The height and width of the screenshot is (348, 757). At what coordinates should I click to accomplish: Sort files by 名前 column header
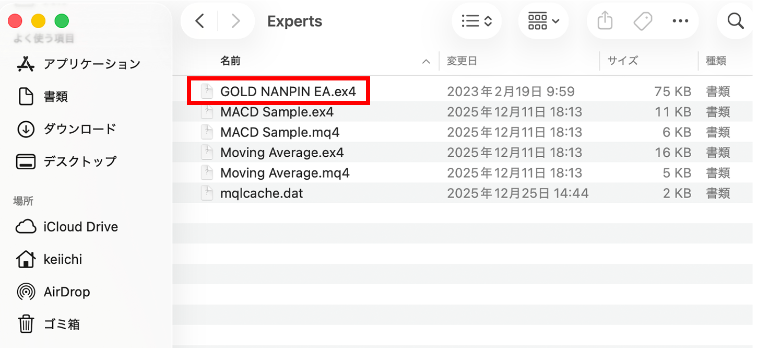pyautogui.click(x=230, y=61)
